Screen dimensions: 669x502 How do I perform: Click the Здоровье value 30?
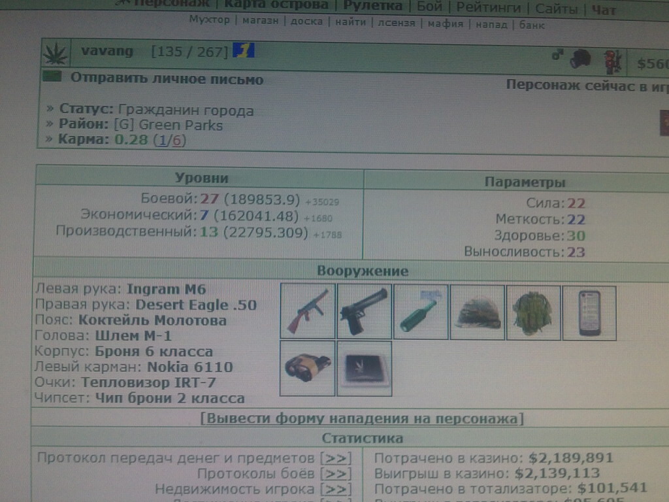pyautogui.click(x=576, y=236)
